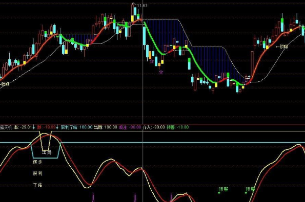The height and width of the screenshot is (202, 305).
Task: Click the 出局 label inside the indicator notch
Action: (47, 152)
